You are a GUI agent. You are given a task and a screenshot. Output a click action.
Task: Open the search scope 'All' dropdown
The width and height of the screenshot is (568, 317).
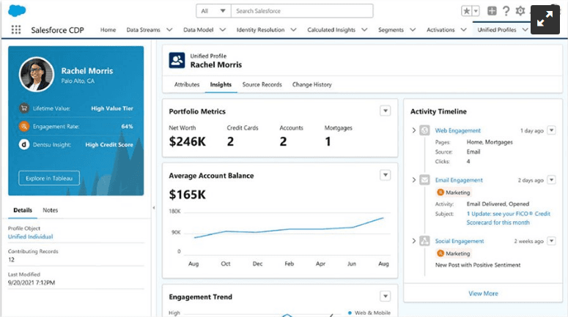tap(213, 11)
